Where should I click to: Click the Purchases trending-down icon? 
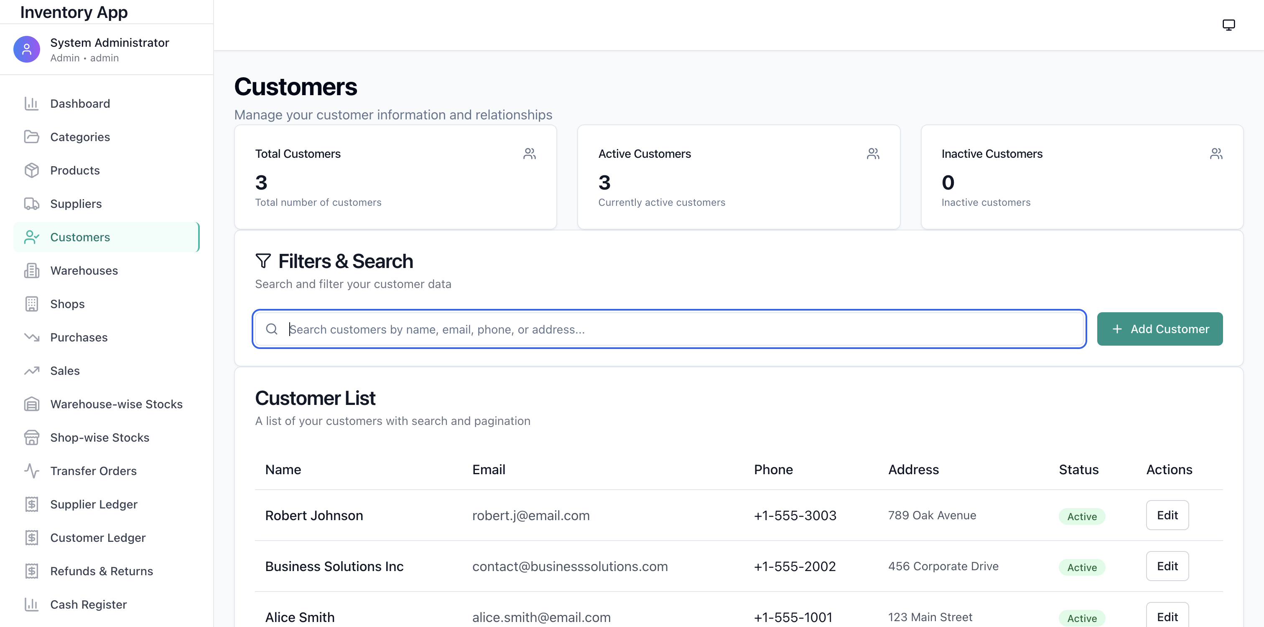31,337
